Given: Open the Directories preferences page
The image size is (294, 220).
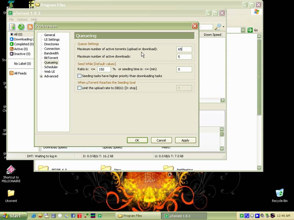Looking at the screenshot, I should coord(51,44).
